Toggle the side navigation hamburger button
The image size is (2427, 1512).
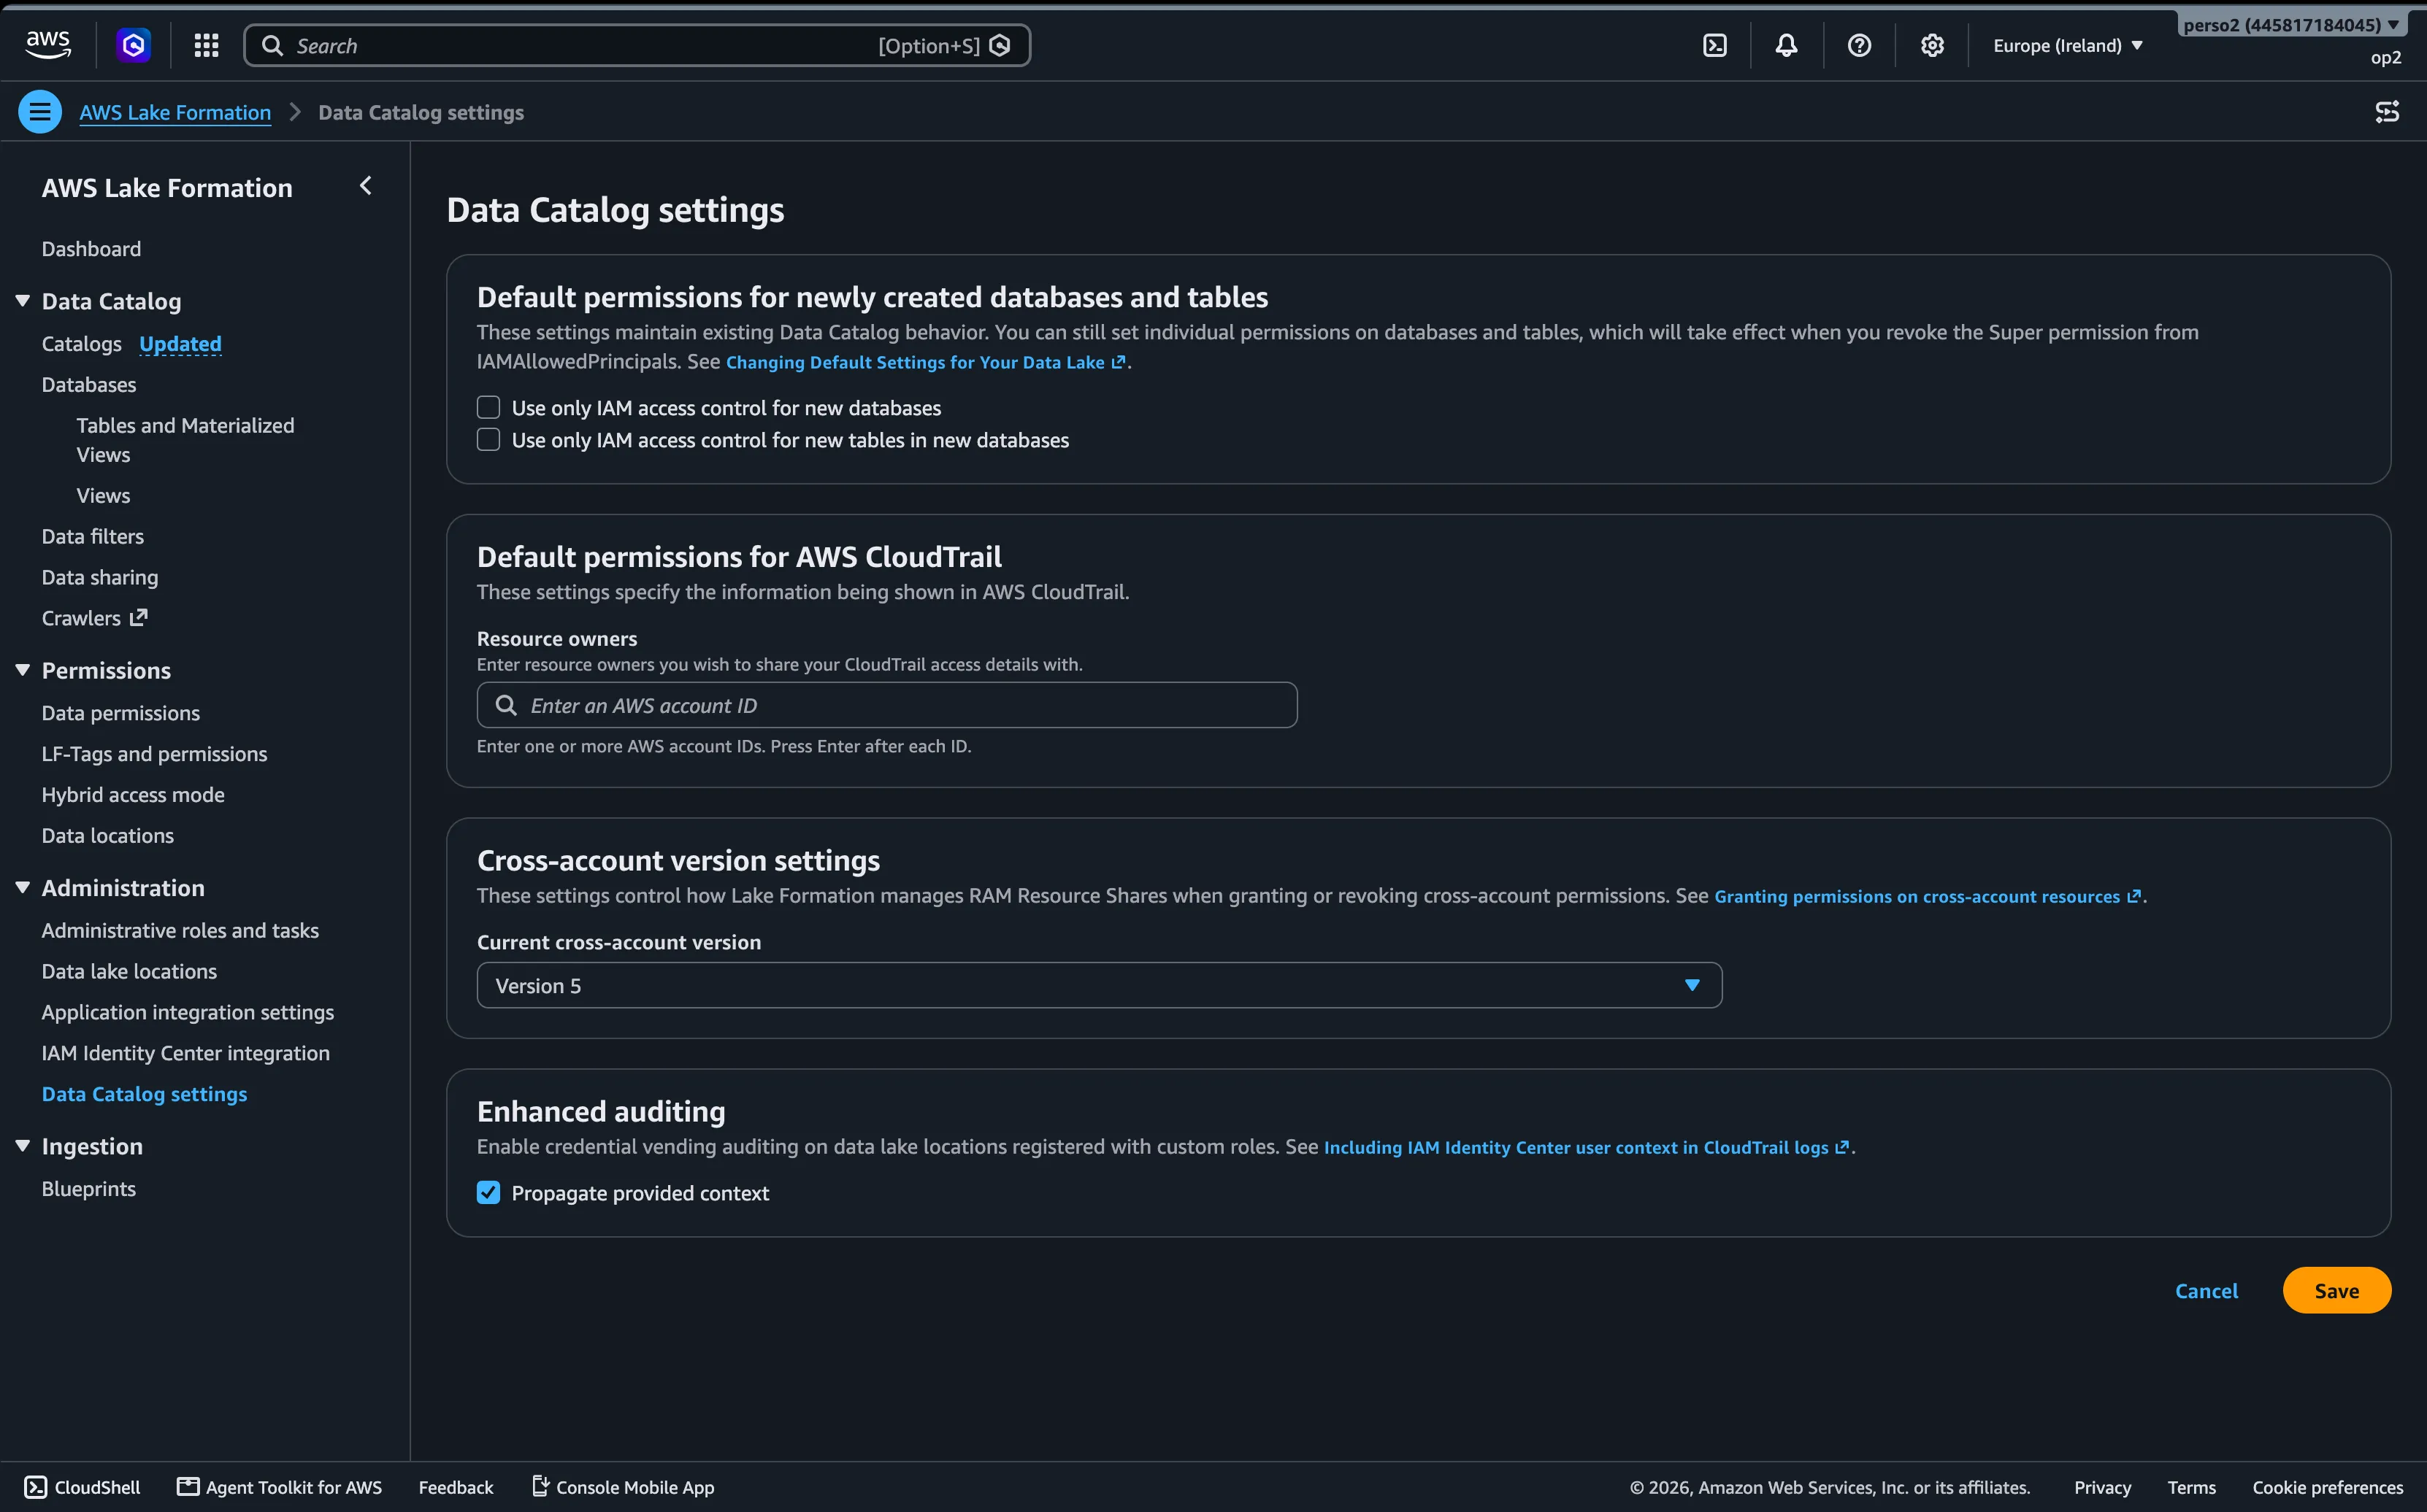point(40,112)
